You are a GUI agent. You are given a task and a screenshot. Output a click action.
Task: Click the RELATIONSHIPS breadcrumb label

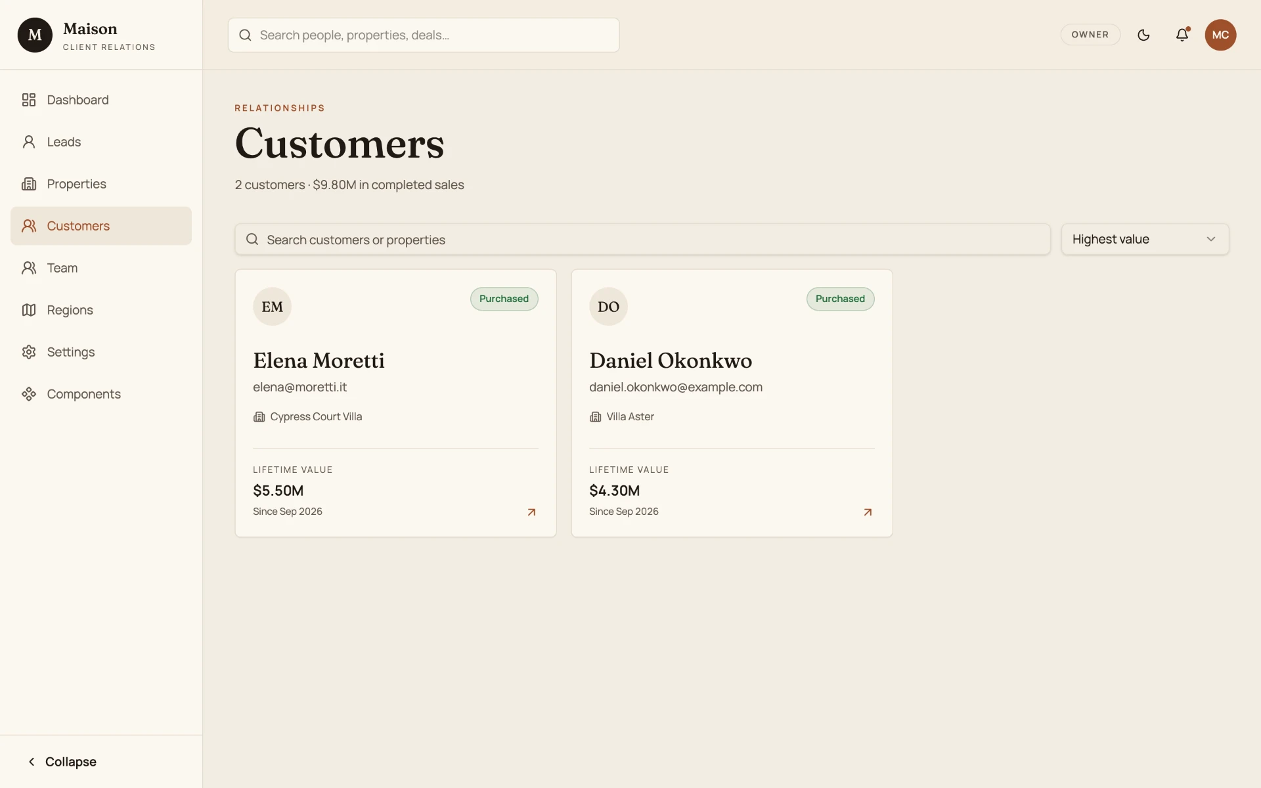280,108
